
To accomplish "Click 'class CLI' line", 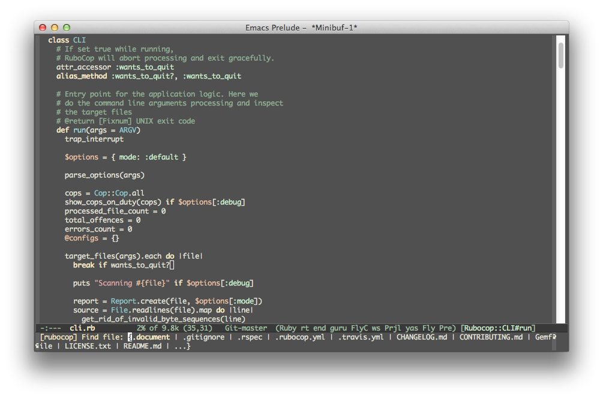I will [67, 40].
